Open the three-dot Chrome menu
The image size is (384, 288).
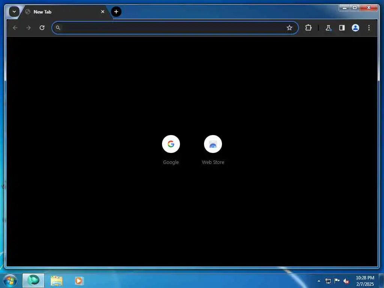(x=369, y=28)
